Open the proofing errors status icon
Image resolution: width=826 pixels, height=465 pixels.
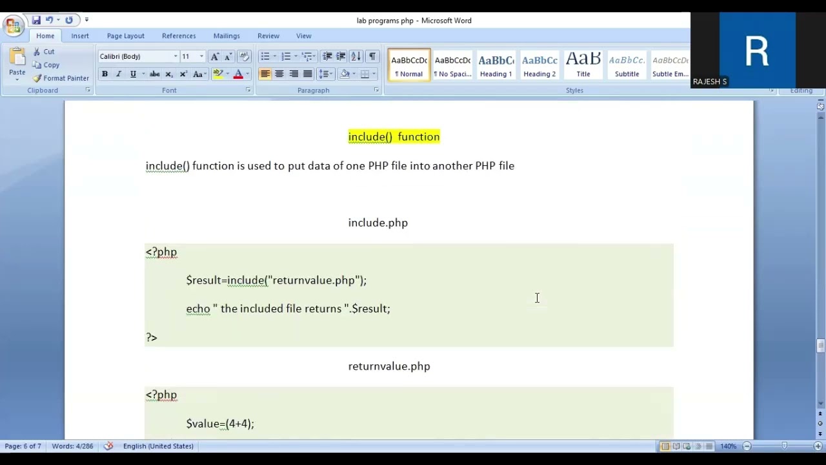(x=108, y=446)
